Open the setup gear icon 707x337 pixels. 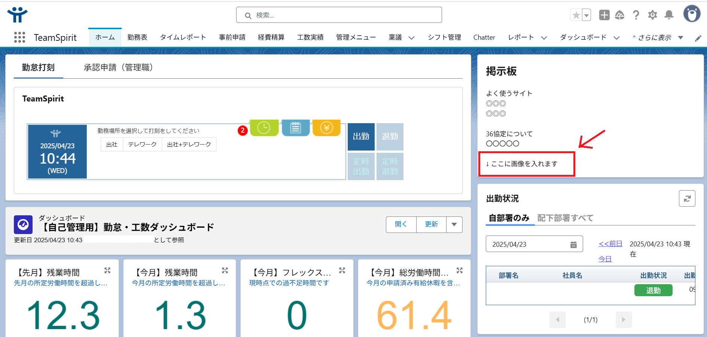tap(652, 15)
